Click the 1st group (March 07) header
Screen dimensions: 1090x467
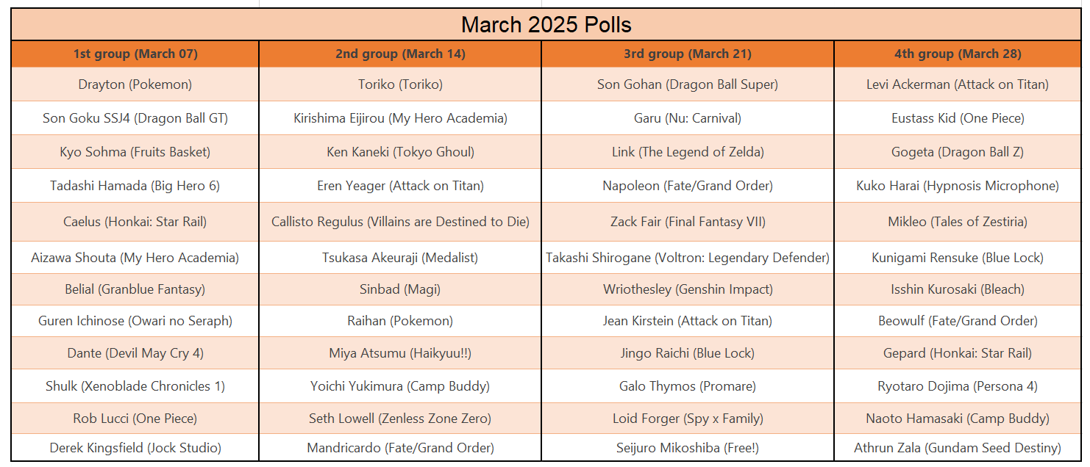(135, 54)
